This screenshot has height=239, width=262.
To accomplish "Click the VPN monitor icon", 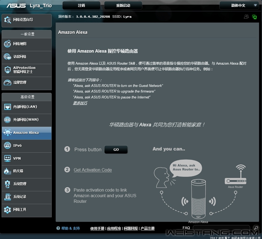I will (x=7, y=158).
